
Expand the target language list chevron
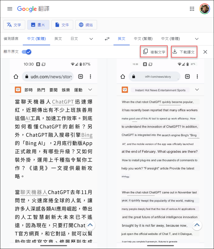[x=197, y=39]
